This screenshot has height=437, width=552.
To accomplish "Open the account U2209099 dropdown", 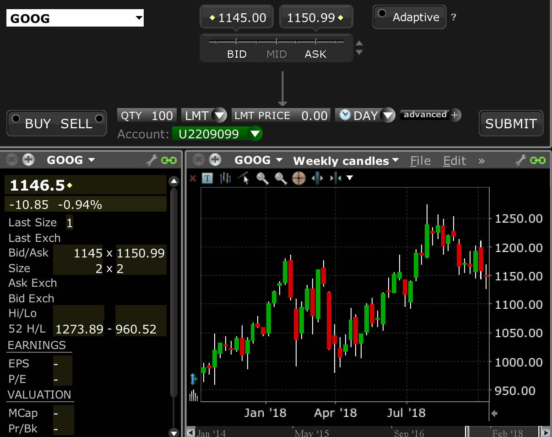I will tap(255, 134).
